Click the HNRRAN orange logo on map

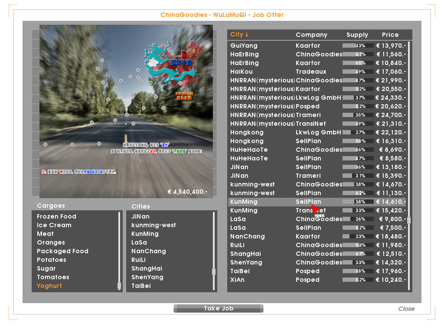point(184,96)
